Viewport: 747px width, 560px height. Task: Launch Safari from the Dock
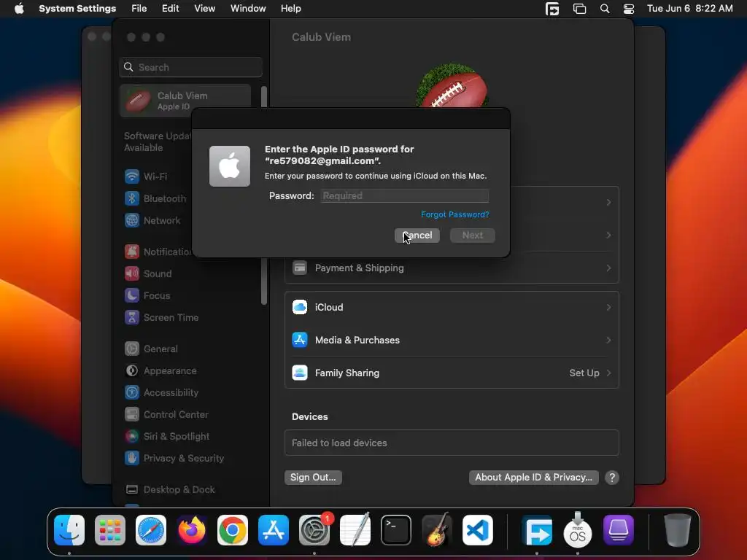(151, 530)
